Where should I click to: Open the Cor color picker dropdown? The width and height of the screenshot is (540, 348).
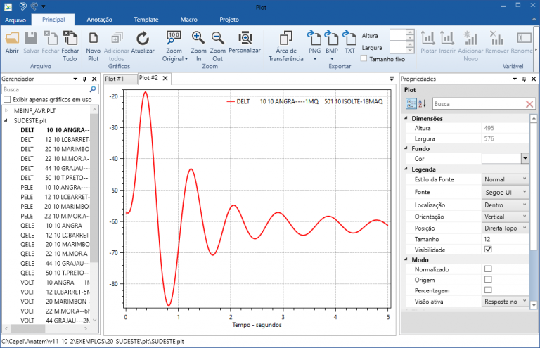[525, 159]
